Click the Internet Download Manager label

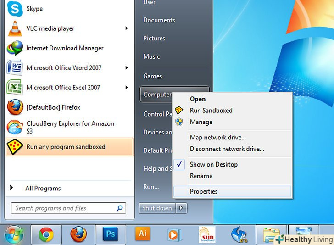pos(65,48)
